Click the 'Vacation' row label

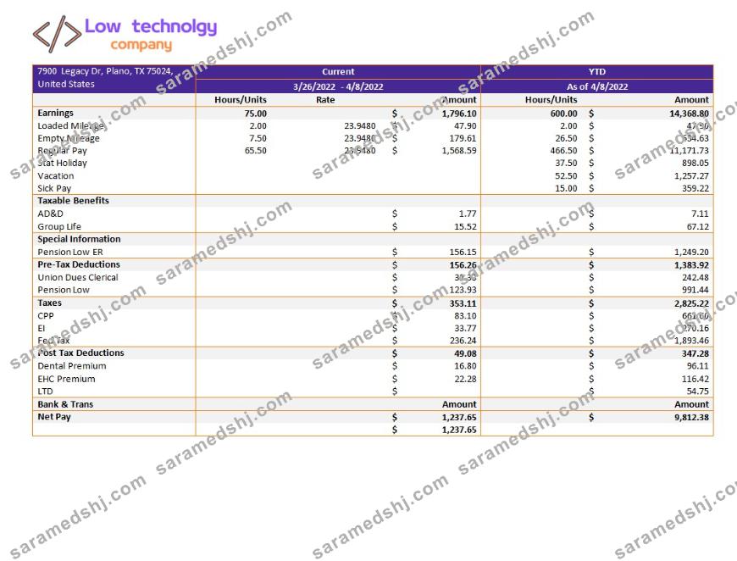(x=55, y=176)
